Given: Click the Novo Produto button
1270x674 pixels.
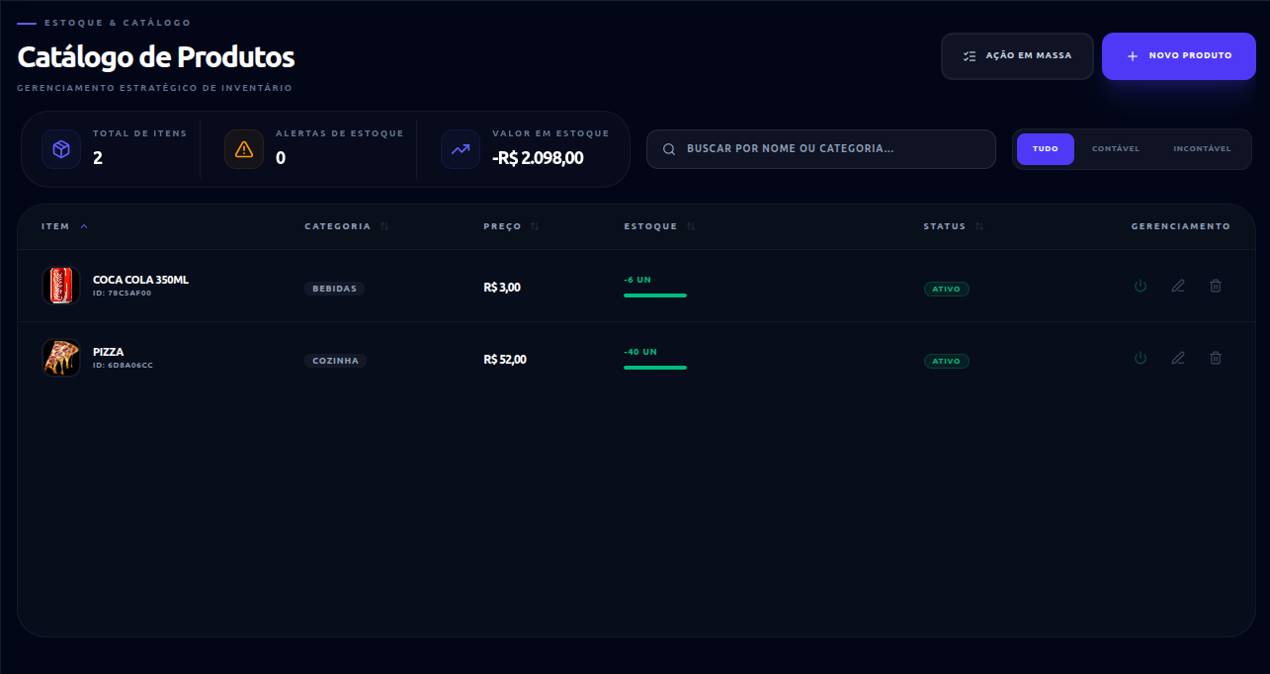Looking at the screenshot, I should click(x=1179, y=56).
